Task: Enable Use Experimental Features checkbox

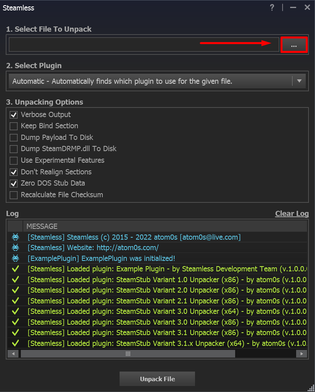Action: pos(14,160)
